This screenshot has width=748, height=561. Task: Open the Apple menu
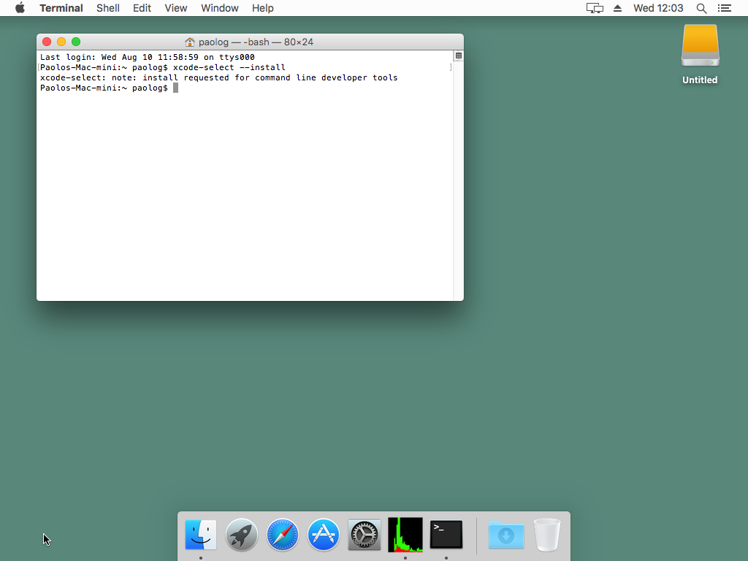tap(20, 8)
